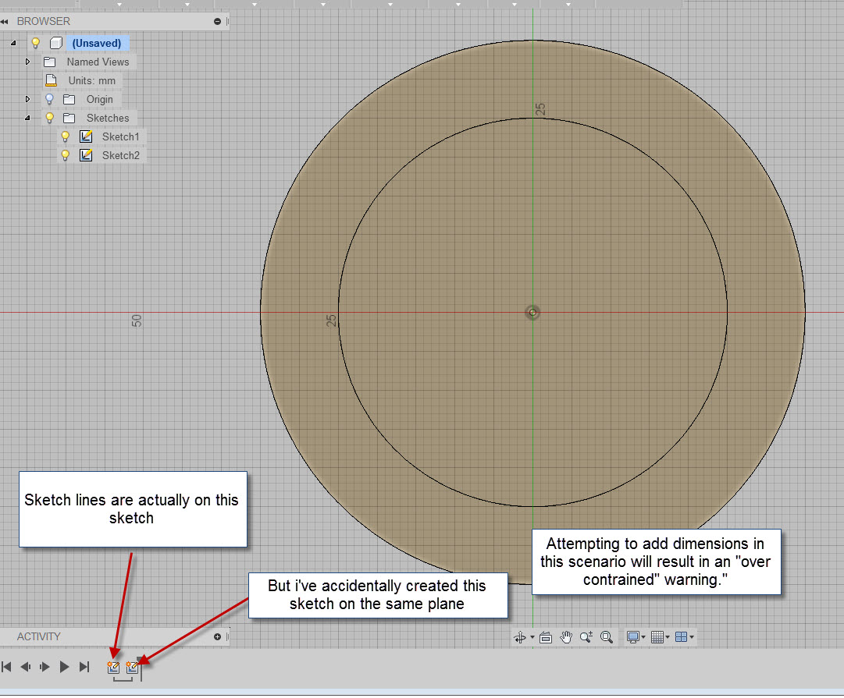
Task: Expand the Origin folder
Action: (x=27, y=99)
